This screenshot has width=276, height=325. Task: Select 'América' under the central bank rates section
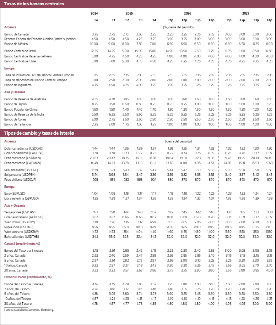pos(10,27)
